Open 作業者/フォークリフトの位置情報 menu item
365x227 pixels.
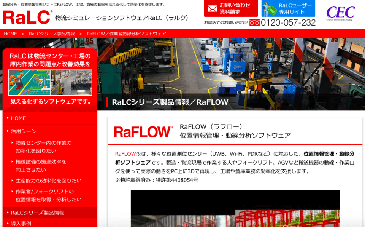click(x=48, y=195)
